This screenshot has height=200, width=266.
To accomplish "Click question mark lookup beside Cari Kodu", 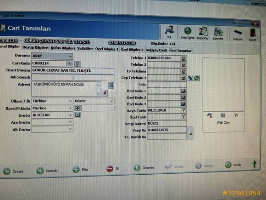I will tap(69, 64).
